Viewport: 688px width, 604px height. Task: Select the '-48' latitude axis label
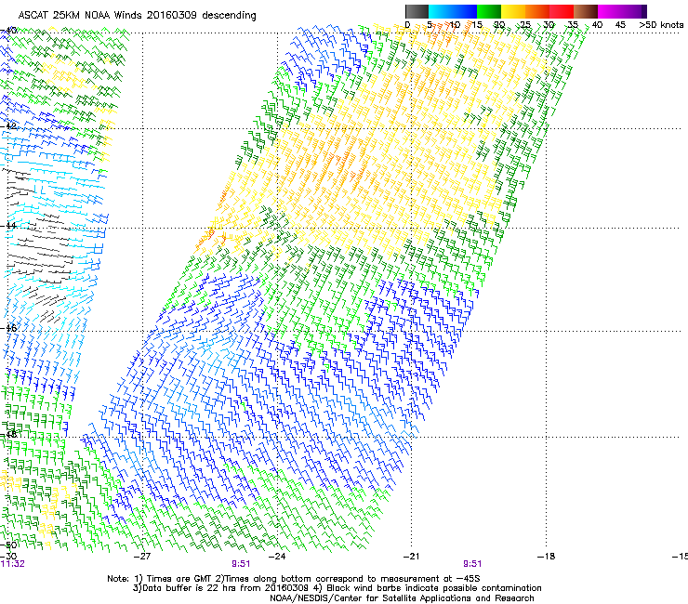click(x=8, y=434)
